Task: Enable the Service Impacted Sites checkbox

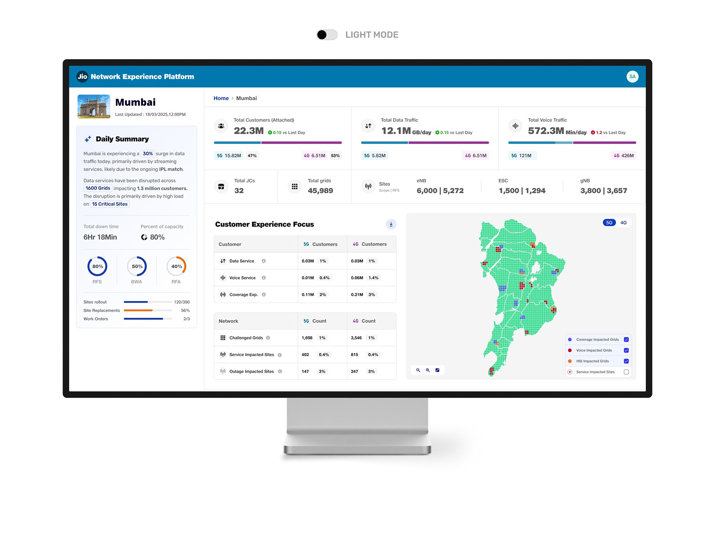Action: (626, 372)
